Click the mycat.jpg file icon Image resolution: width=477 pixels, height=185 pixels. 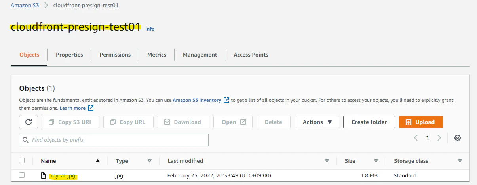click(x=44, y=175)
